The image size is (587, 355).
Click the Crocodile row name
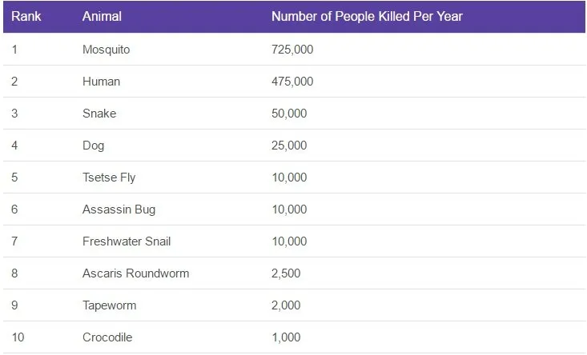107,337
